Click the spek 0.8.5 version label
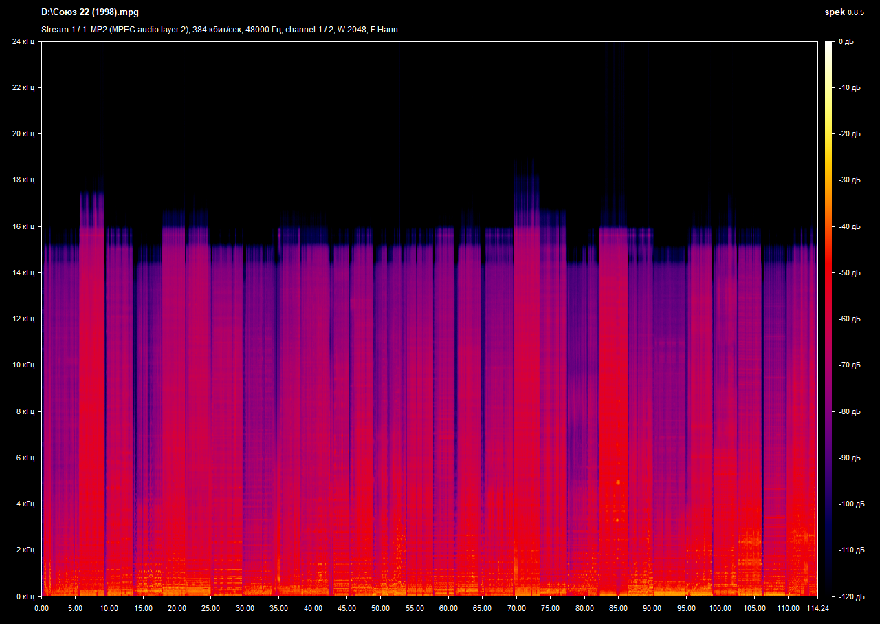Viewport: 880px width, 624px height. [x=845, y=12]
